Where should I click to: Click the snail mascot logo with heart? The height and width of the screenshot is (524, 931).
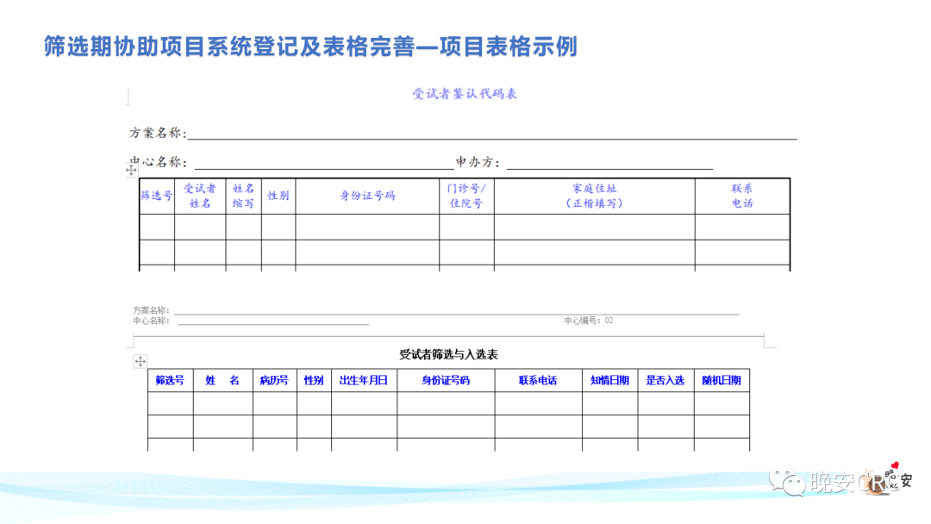(x=888, y=480)
